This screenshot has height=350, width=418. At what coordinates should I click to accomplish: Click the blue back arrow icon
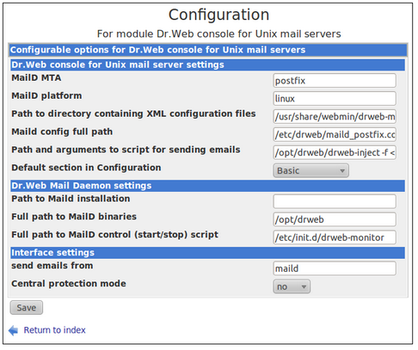(13, 330)
